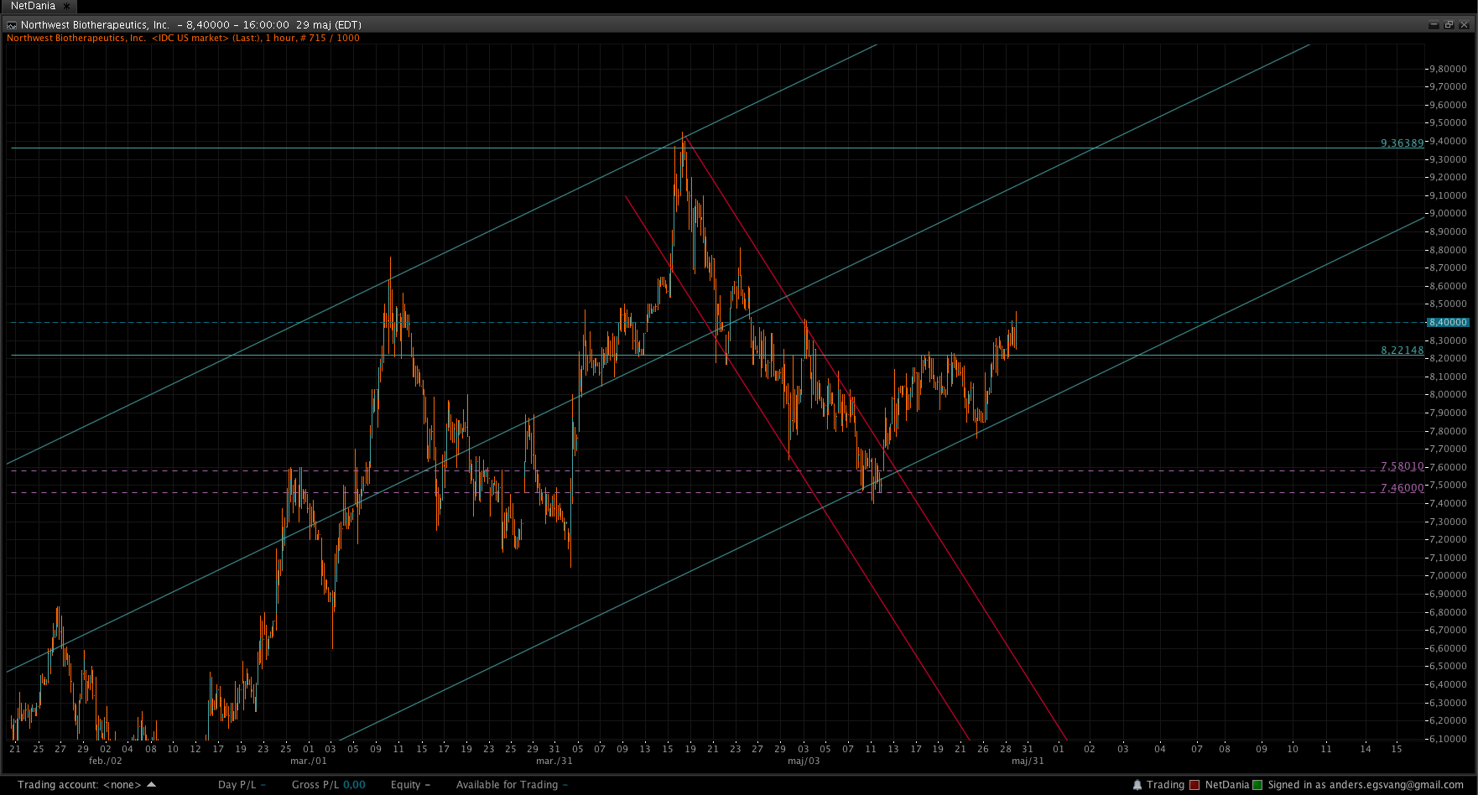Click the red Trading connection status indicator
Screen dimensions: 1478x795
tap(1194, 785)
